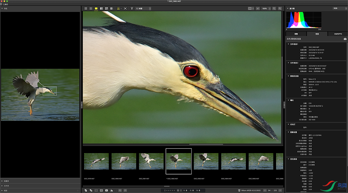Select the DSC_1983.NEF thumbnail

tap(206, 161)
